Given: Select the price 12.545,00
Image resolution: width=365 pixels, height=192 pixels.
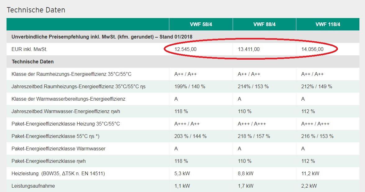Looking at the screenshot, I should point(185,49).
